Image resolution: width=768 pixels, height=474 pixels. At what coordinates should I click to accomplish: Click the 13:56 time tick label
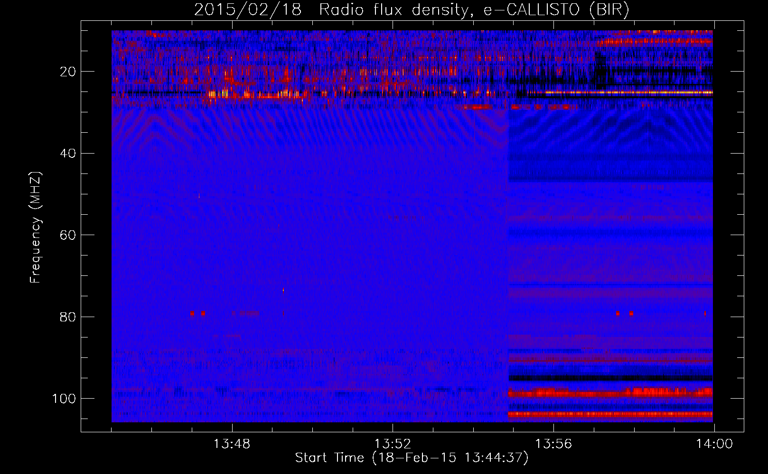(x=553, y=444)
